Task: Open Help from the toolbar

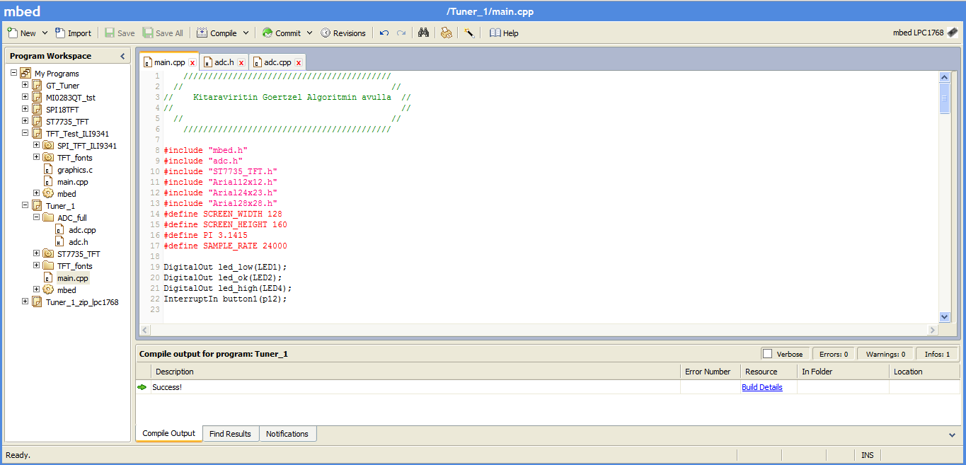Action: click(x=504, y=33)
